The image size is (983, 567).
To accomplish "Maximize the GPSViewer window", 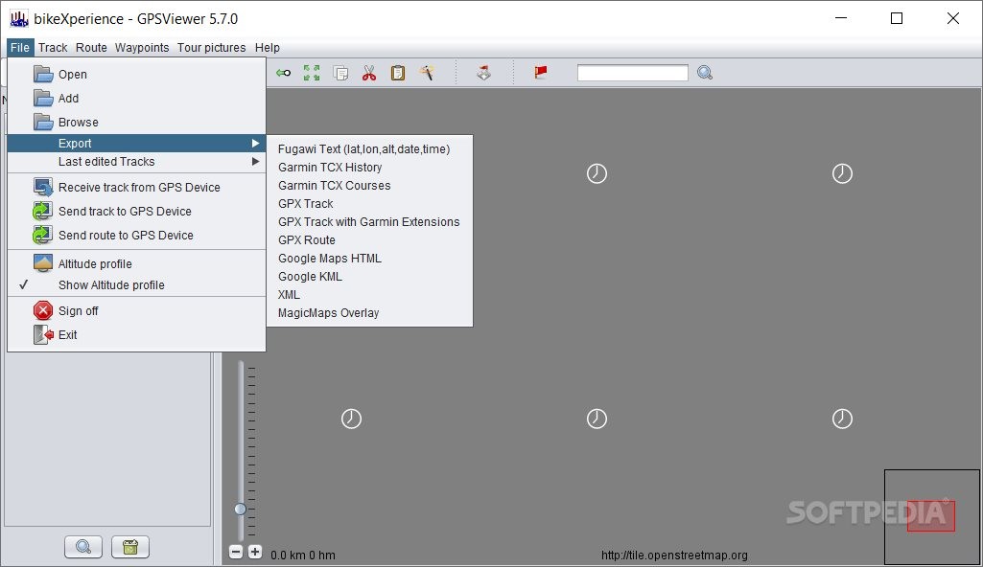I will point(897,19).
